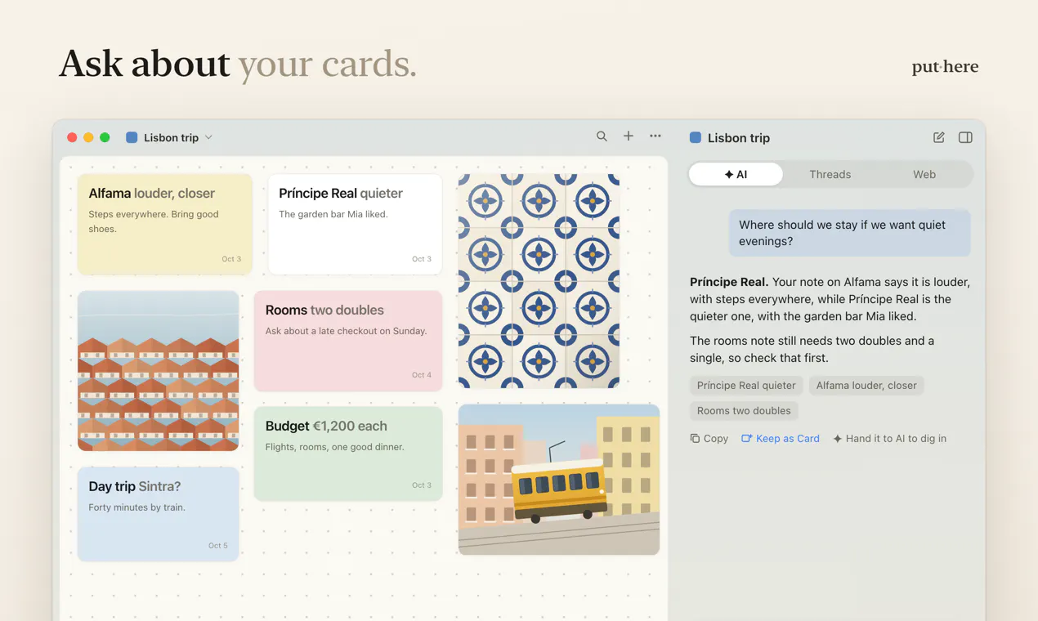Click the Lisbon trip title in side panel
Screen dimensions: 1038x621
click(739, 138)
